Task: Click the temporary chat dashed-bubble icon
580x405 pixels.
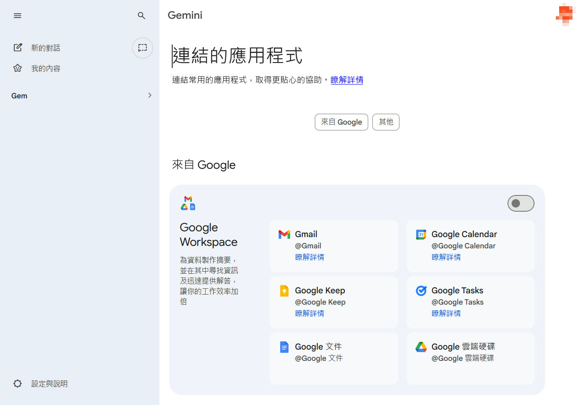Action: [143, 47]
